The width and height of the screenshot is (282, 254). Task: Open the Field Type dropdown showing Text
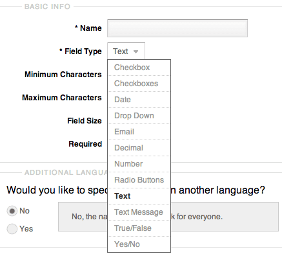126,51
